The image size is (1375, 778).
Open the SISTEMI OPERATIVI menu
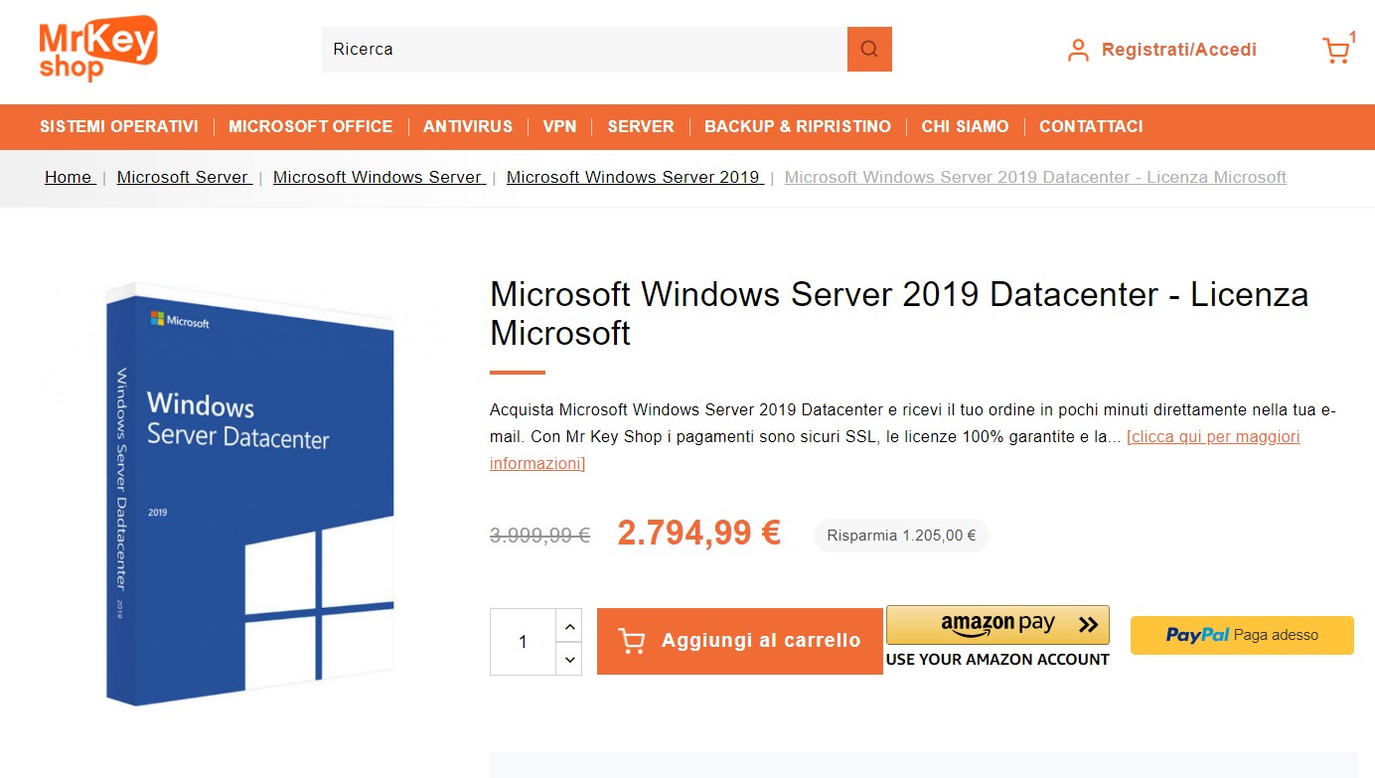119,126
